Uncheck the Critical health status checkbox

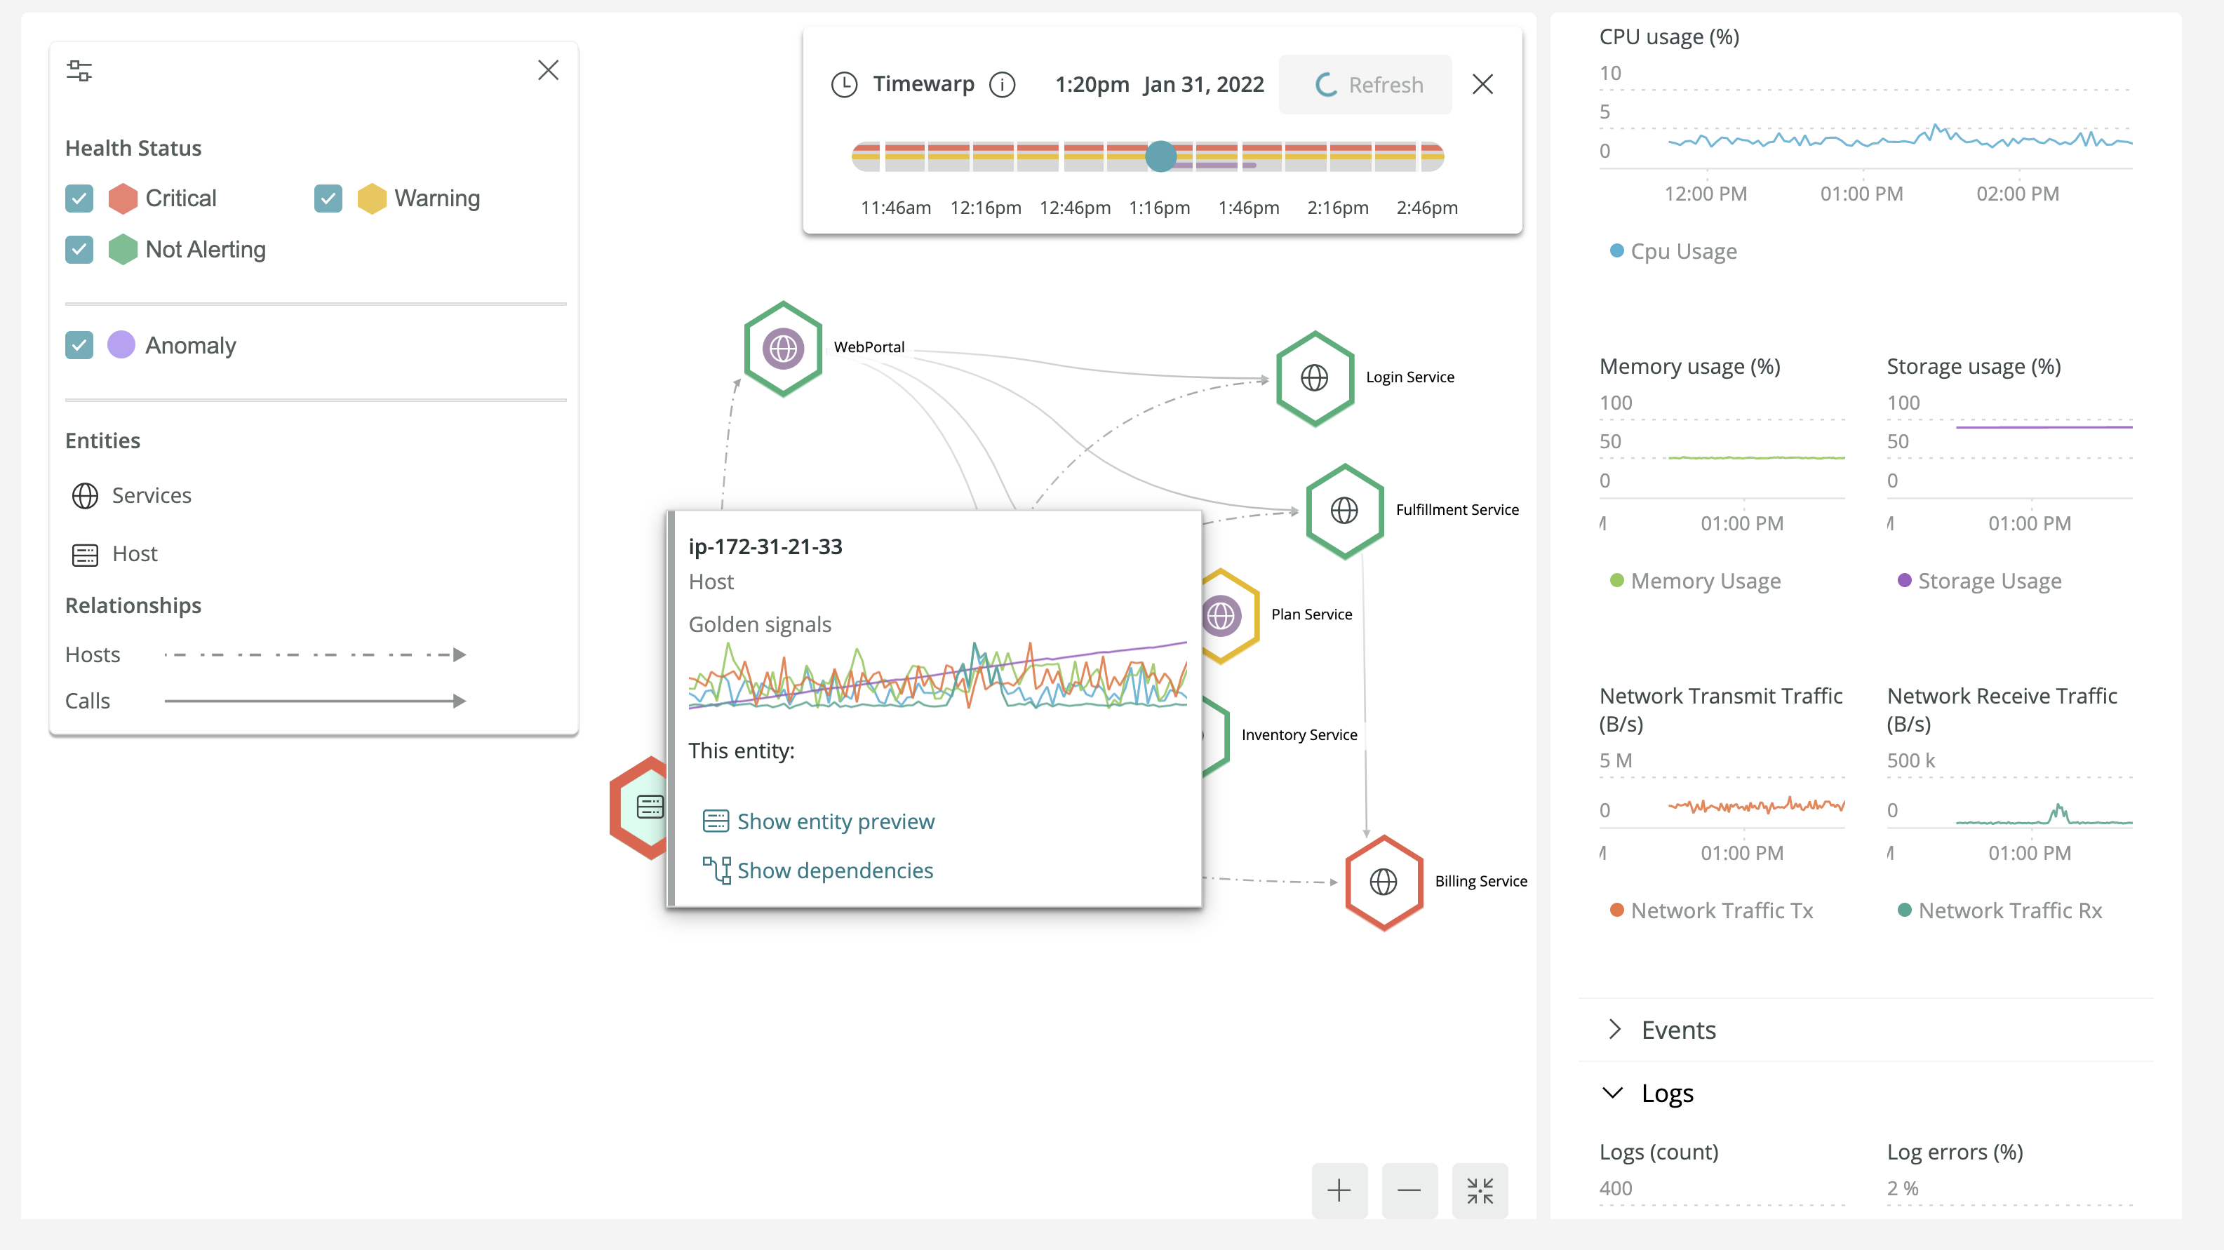(x=79, y=199)
